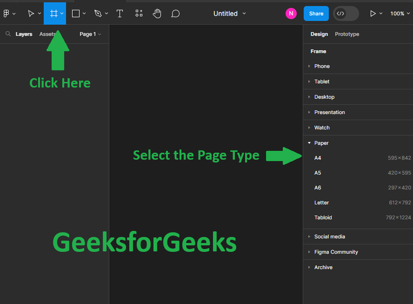
Task: Open Pen tool options chevron
Action: pyautogui.click(x=106, y=13)
